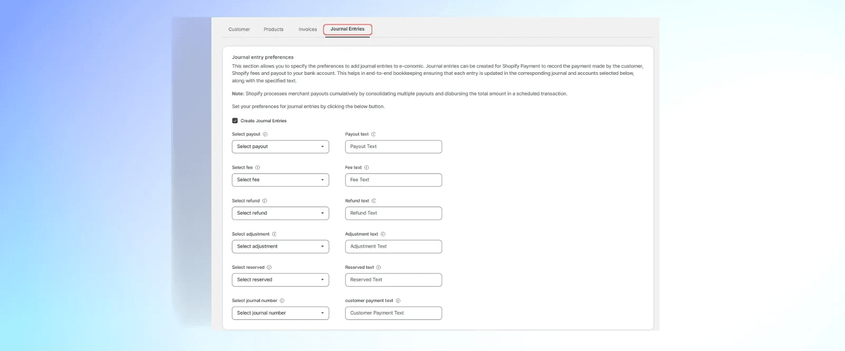Expand the Select fee dropdown
This screenshot has width=845, height=351.
tap(280, 180)
